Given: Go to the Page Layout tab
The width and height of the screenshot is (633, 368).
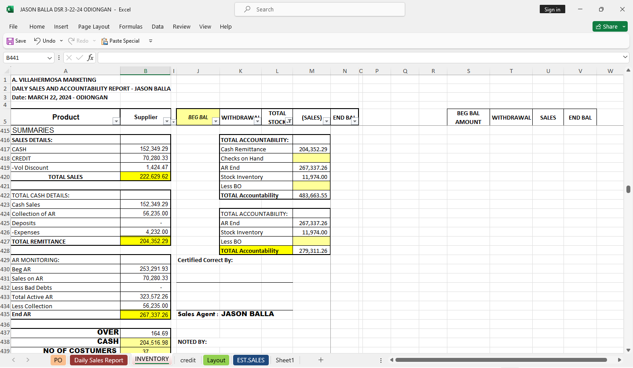Looking at the screenshot, I should click(x=94, y=27).
